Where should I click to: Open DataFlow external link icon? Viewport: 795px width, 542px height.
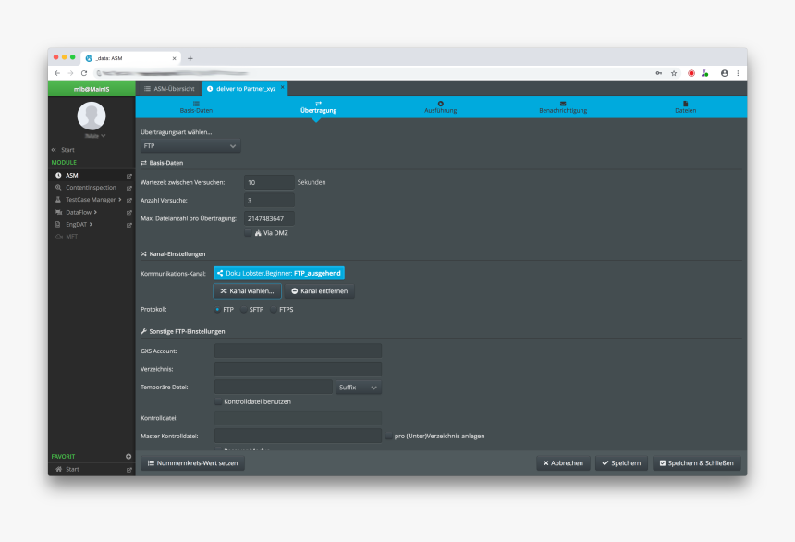[x=128, y=213]
